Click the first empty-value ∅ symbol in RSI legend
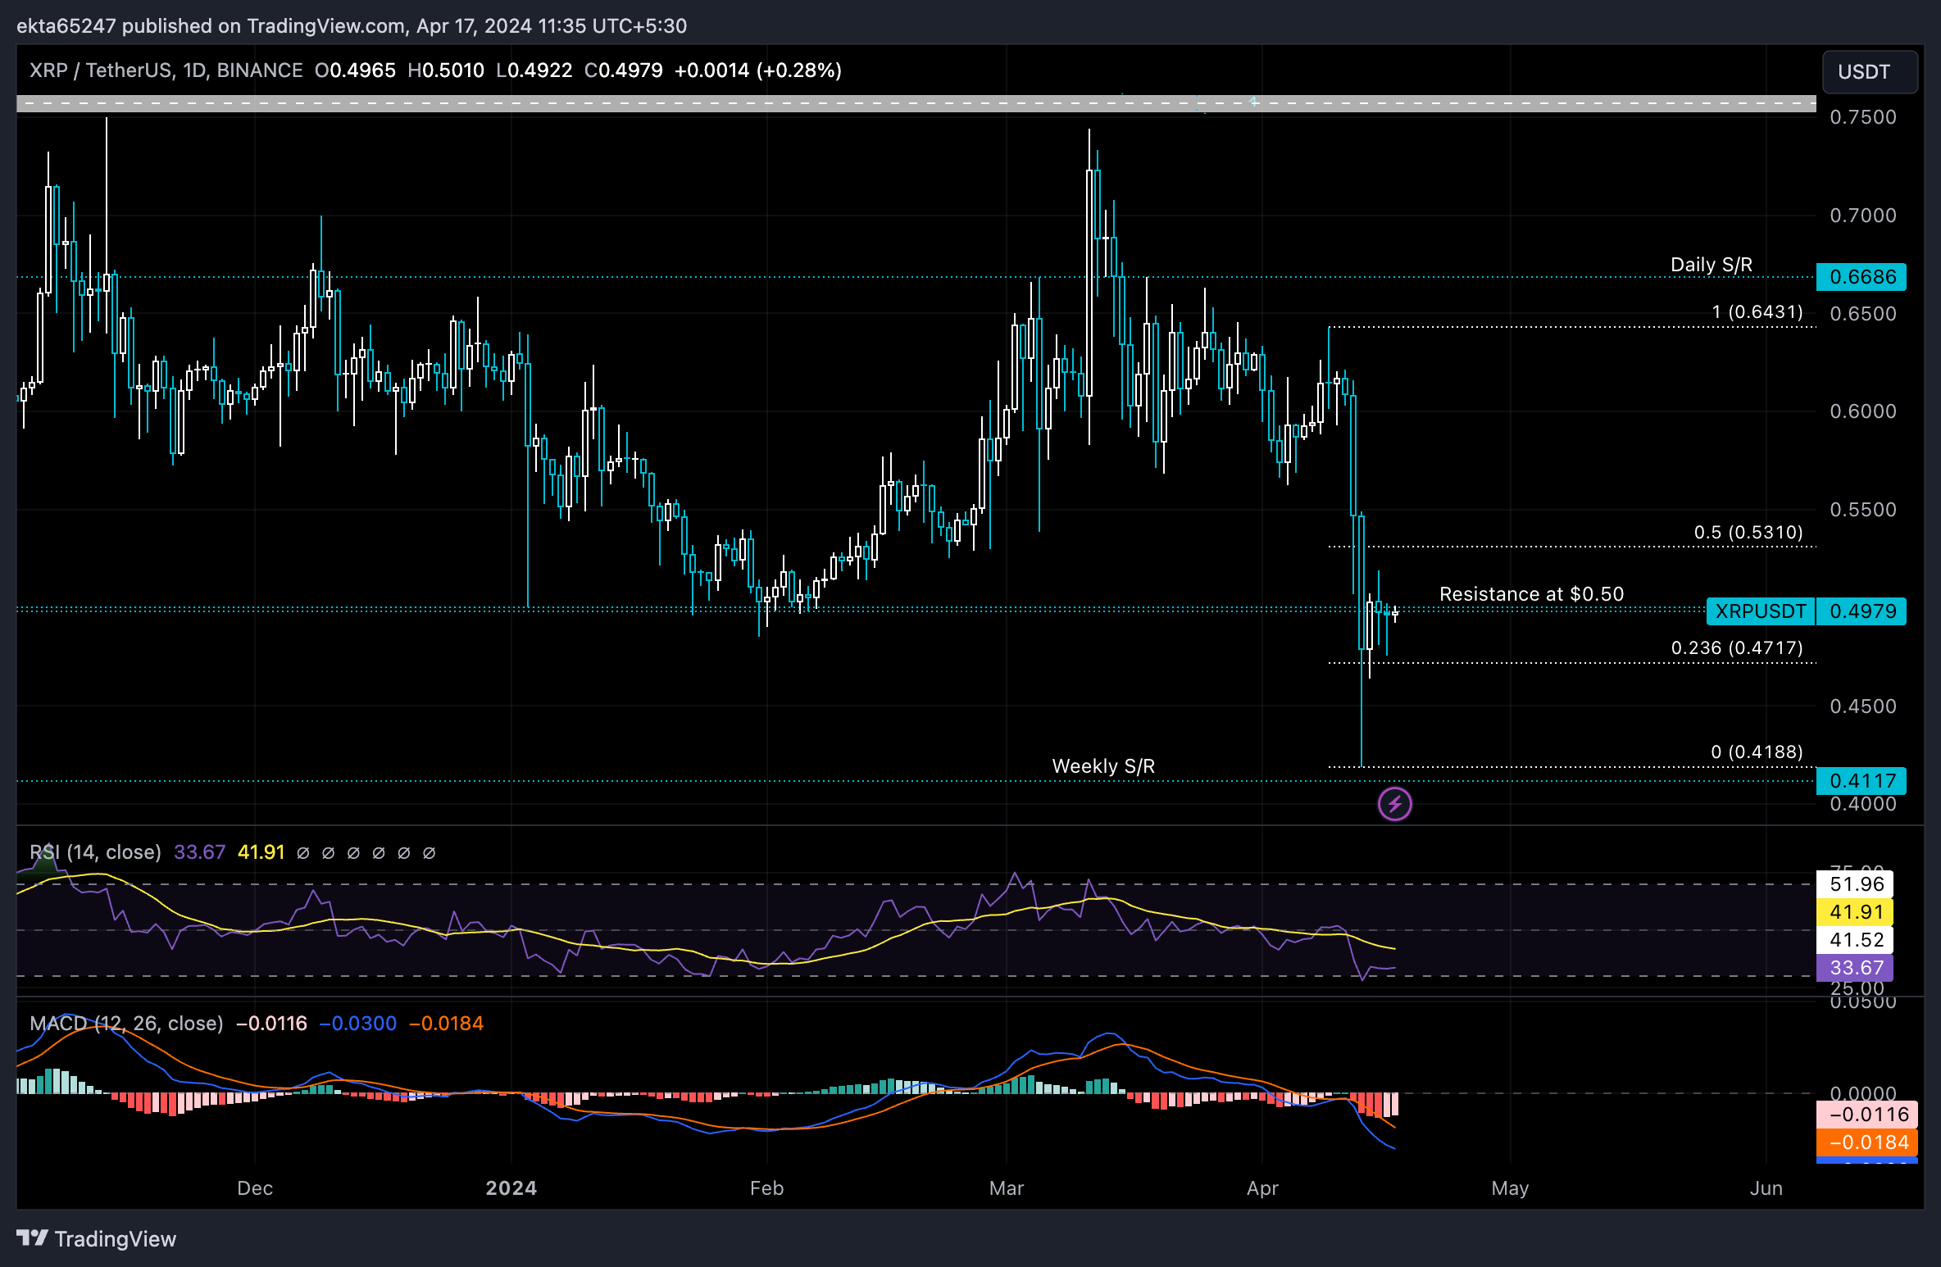 click(x=303, y=853)
